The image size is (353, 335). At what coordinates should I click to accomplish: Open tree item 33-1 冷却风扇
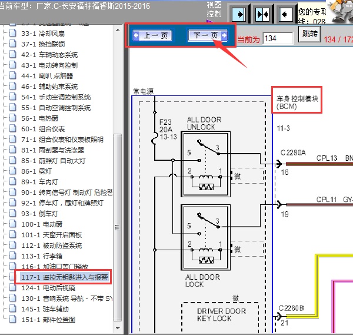(43, 34)
